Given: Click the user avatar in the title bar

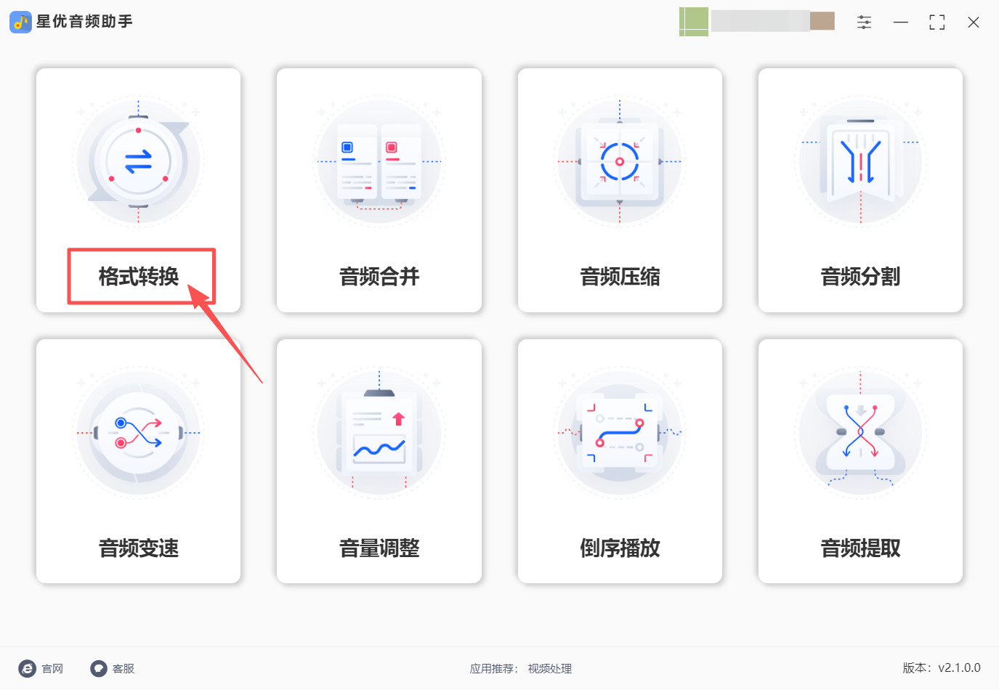Looking at the screenshot, I should point(694,22).
